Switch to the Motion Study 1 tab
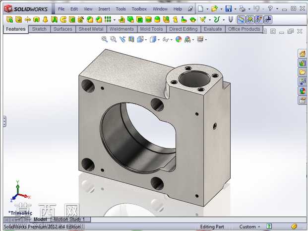This screenshot has height=231, width=308. [x=70, y=219]
